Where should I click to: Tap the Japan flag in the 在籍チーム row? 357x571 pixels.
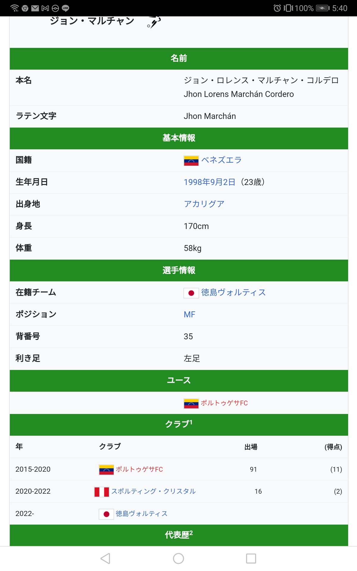[191, 293]
